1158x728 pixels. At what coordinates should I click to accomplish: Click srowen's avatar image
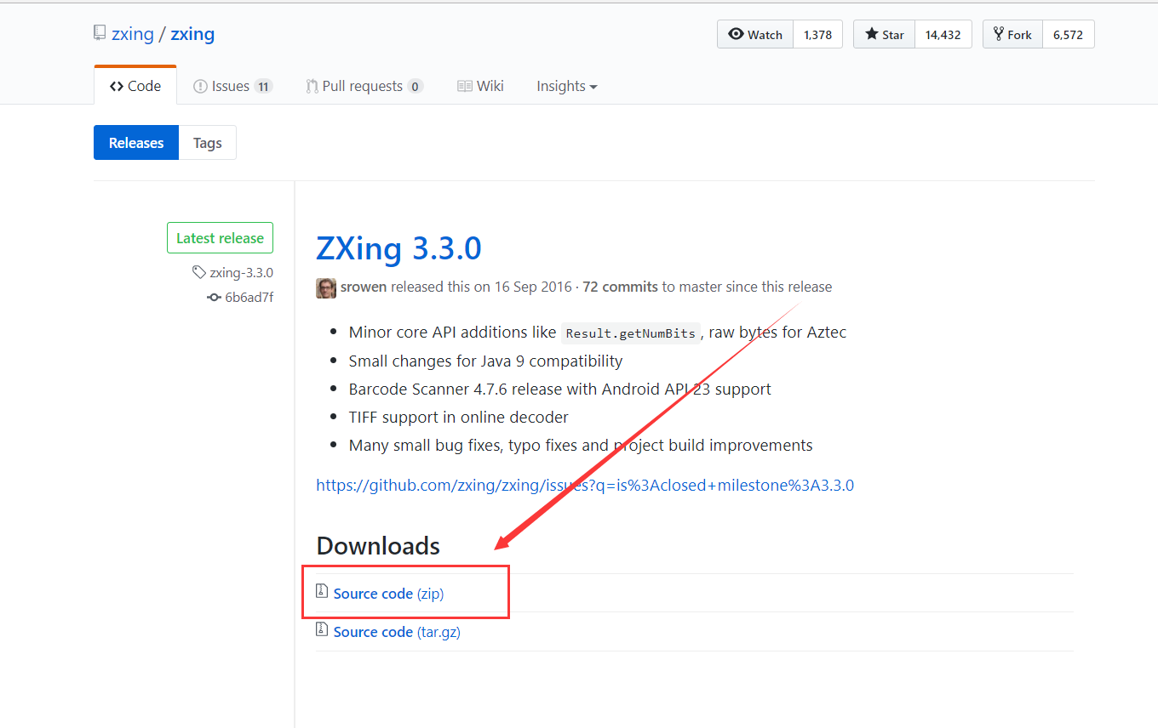pyautogui.click(x=326, y=287)
